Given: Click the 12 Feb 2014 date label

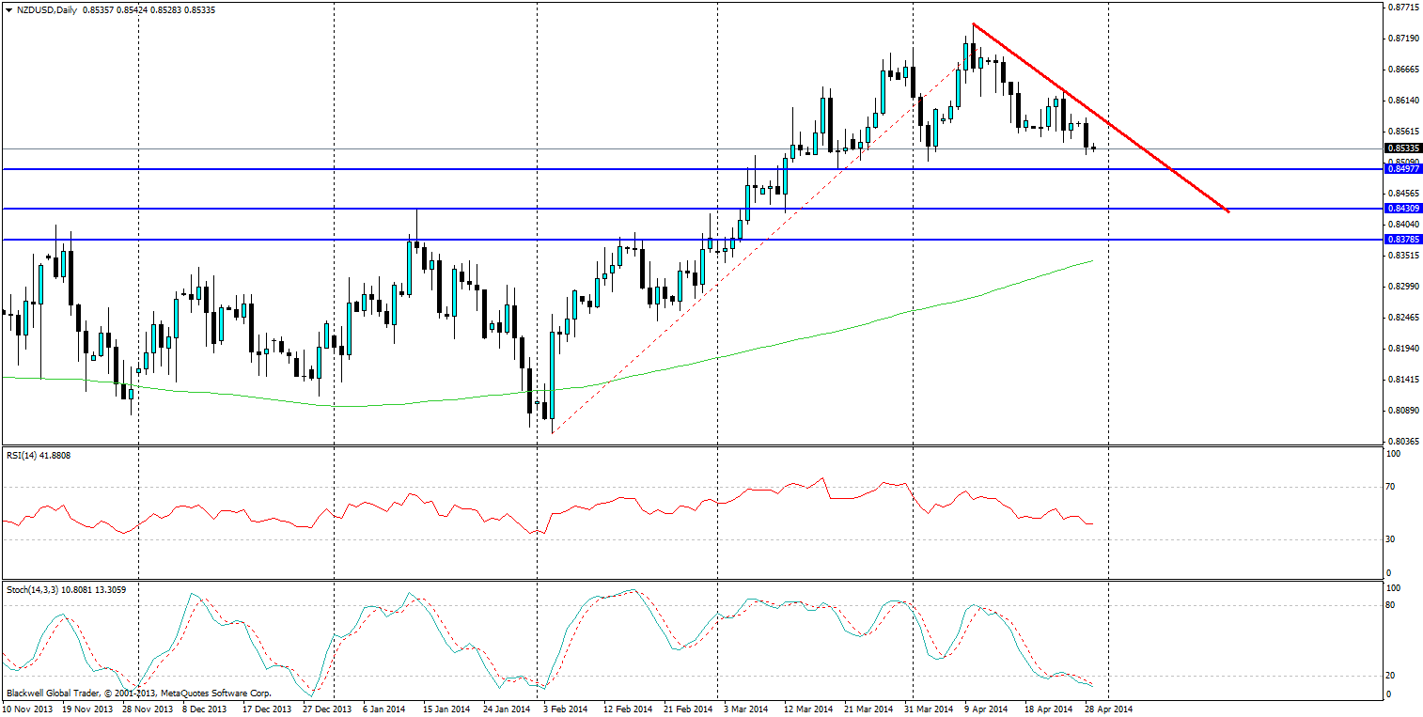Looking at the screenshot, I should (626, 709).
